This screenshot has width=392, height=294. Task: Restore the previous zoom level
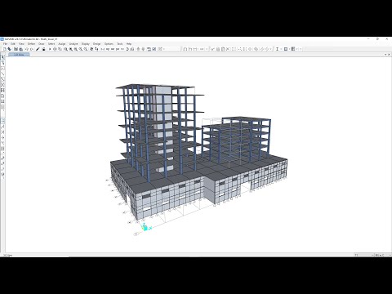click(x=75, y=49)
